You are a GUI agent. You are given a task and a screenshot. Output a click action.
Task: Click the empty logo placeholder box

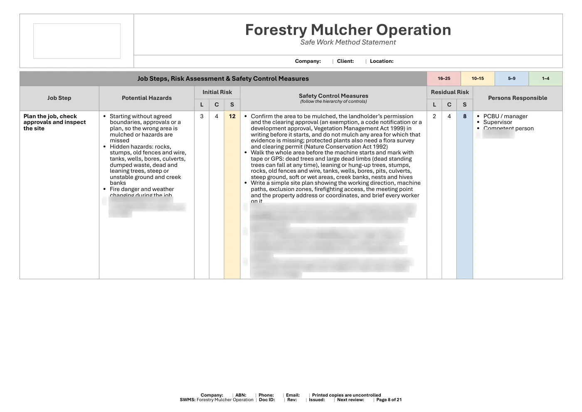click(77, 41)
